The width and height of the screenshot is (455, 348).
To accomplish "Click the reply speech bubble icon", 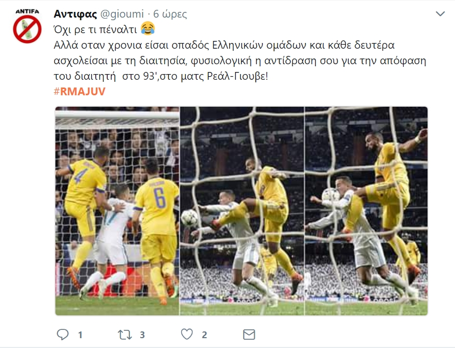I will pyautogui.click(x=63, y=335).
